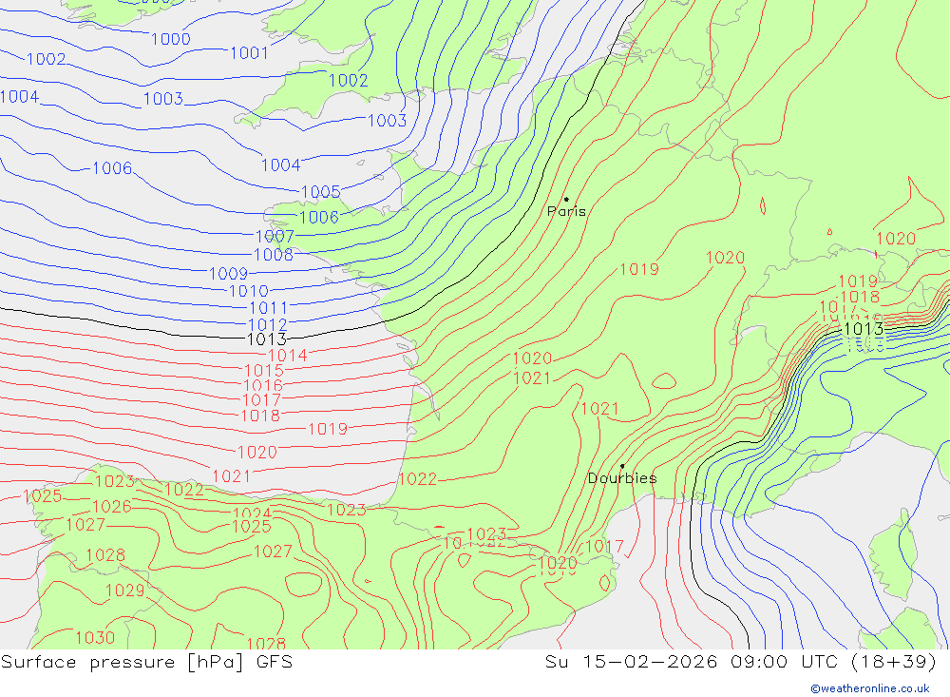Click the blue 1005 isobar label
The image size is (950, 697).
[320, 192]
